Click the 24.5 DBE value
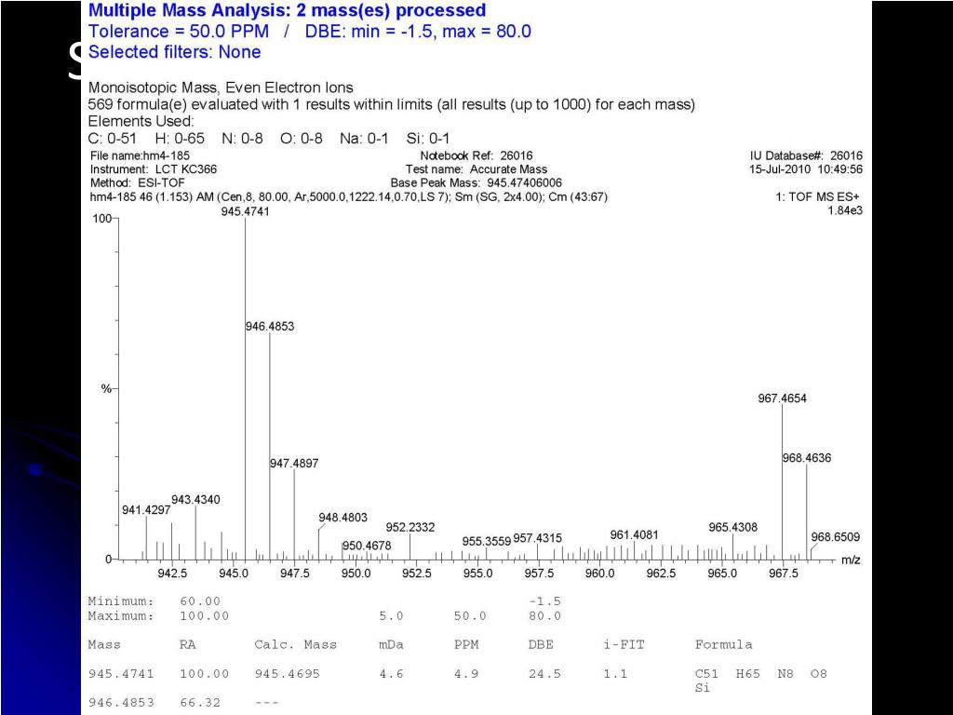The width and height of the screenshot is (953, 715). tap(544, 674)
